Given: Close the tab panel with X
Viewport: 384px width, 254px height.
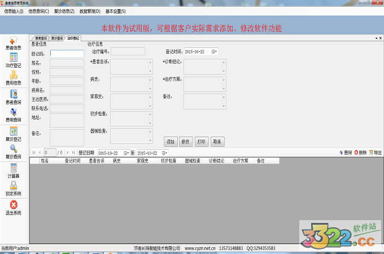Looking at the screenshot, I should point(380,38).
